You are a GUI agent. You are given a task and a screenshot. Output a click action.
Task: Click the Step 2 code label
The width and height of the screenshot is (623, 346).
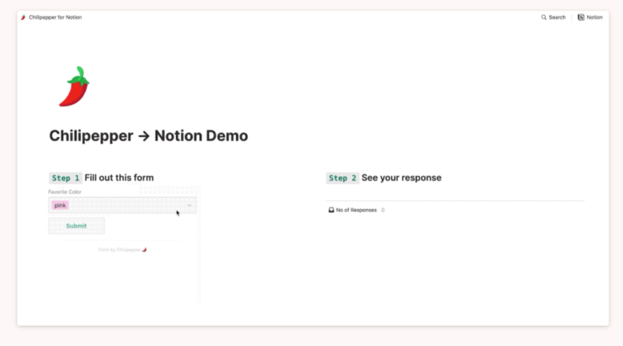point(342,178)
